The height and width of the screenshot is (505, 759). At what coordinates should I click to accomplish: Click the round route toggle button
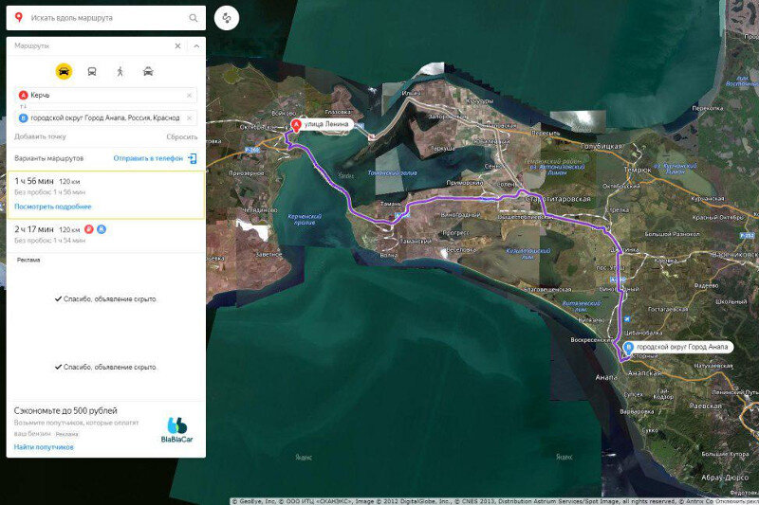pyautogui.click(x=227, y=18)
